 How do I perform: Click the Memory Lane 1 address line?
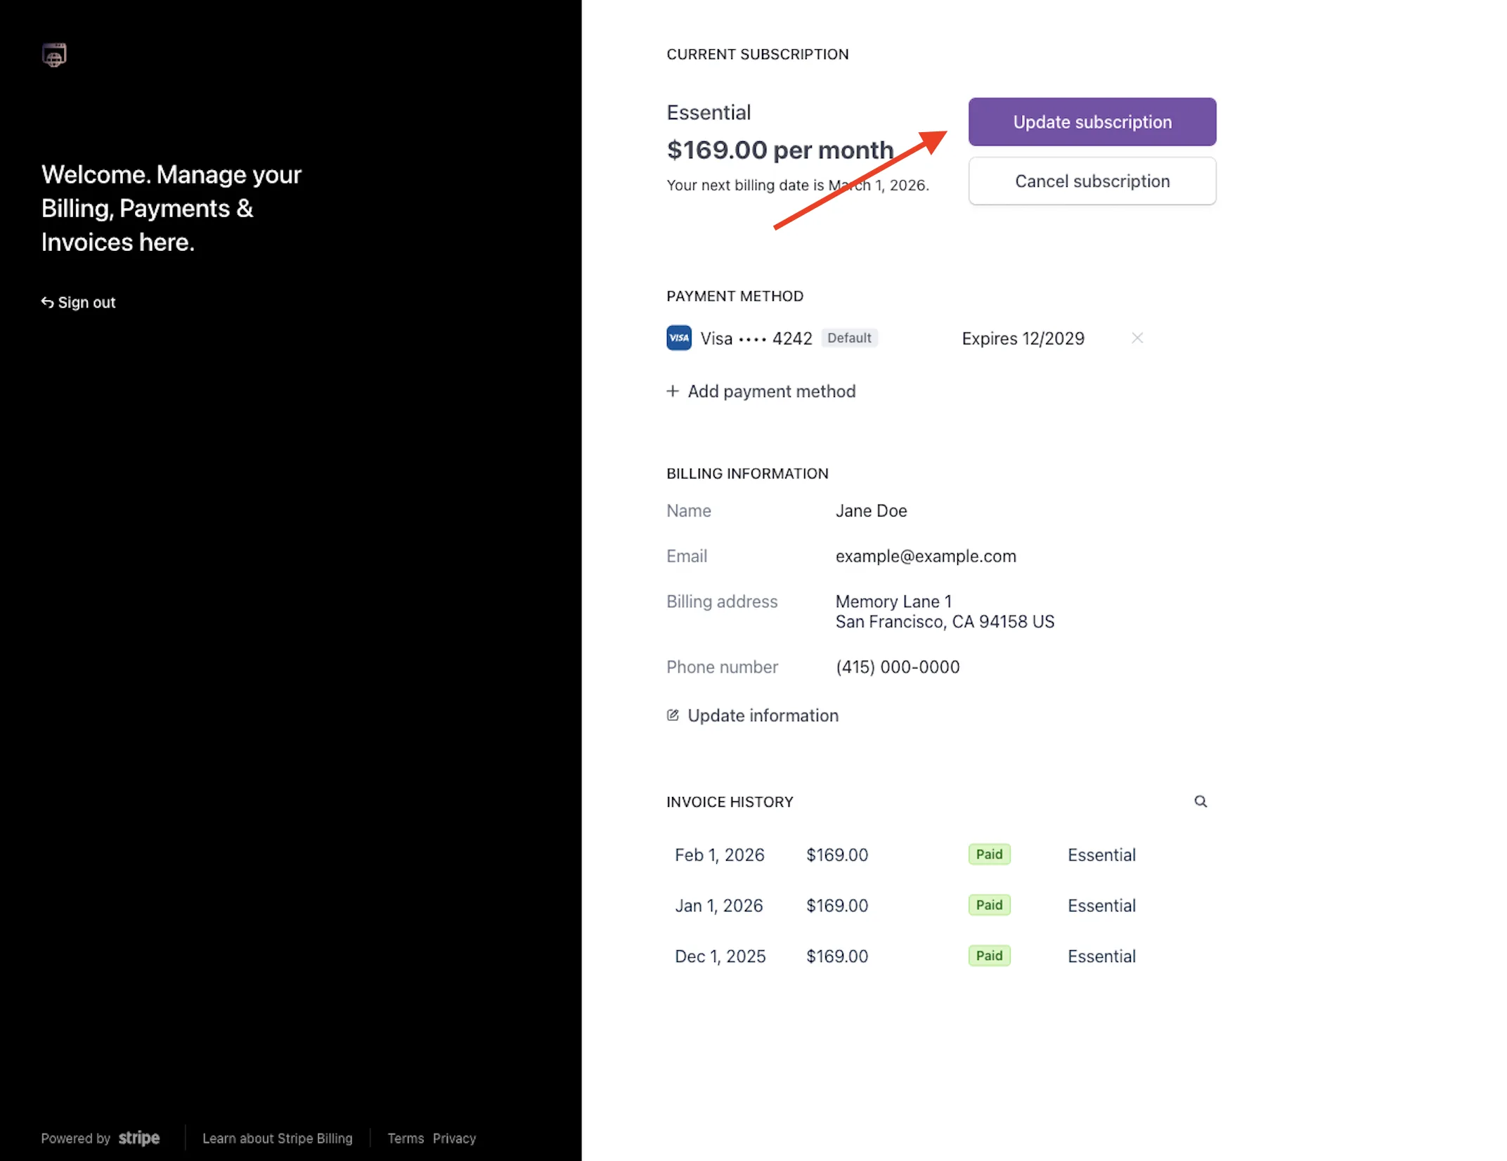click(893, 602)
